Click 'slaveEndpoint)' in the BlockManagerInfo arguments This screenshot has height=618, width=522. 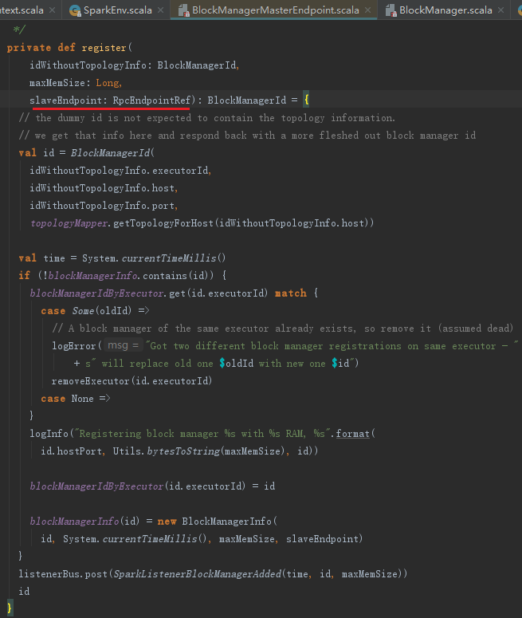(324, 539)
